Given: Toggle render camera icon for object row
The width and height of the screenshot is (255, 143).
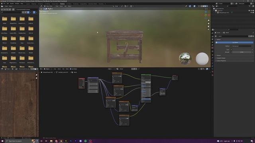Looking at the screenshot, I should click(253, 12).
